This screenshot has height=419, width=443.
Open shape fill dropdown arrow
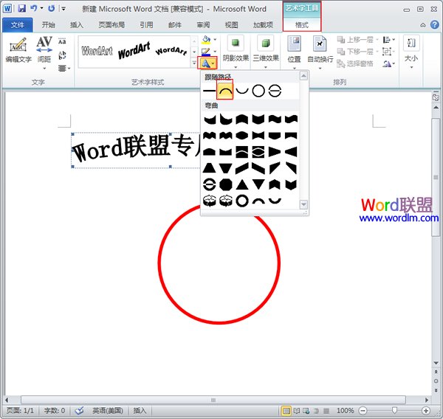(216, 40)
